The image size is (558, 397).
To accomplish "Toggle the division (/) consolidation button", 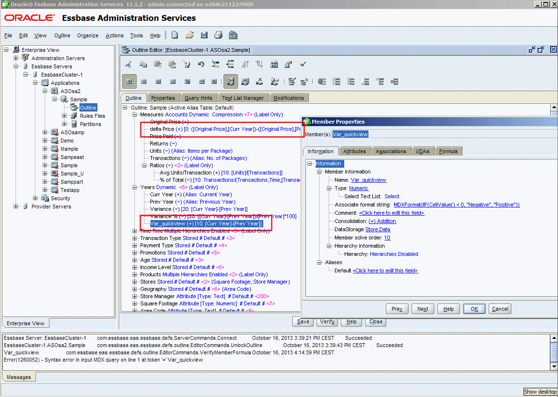I will [x=173, y=81].
